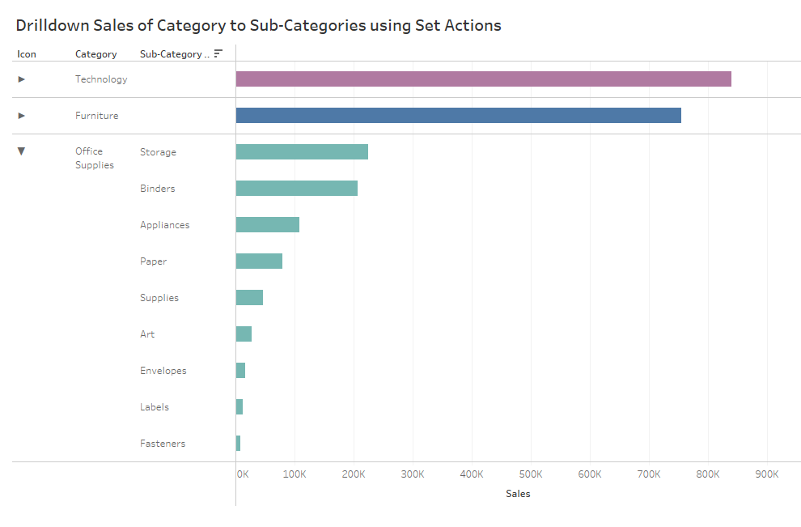Screen dimensions: 801x527
Task: Click the Sales axis title
Action: point(518,494)
